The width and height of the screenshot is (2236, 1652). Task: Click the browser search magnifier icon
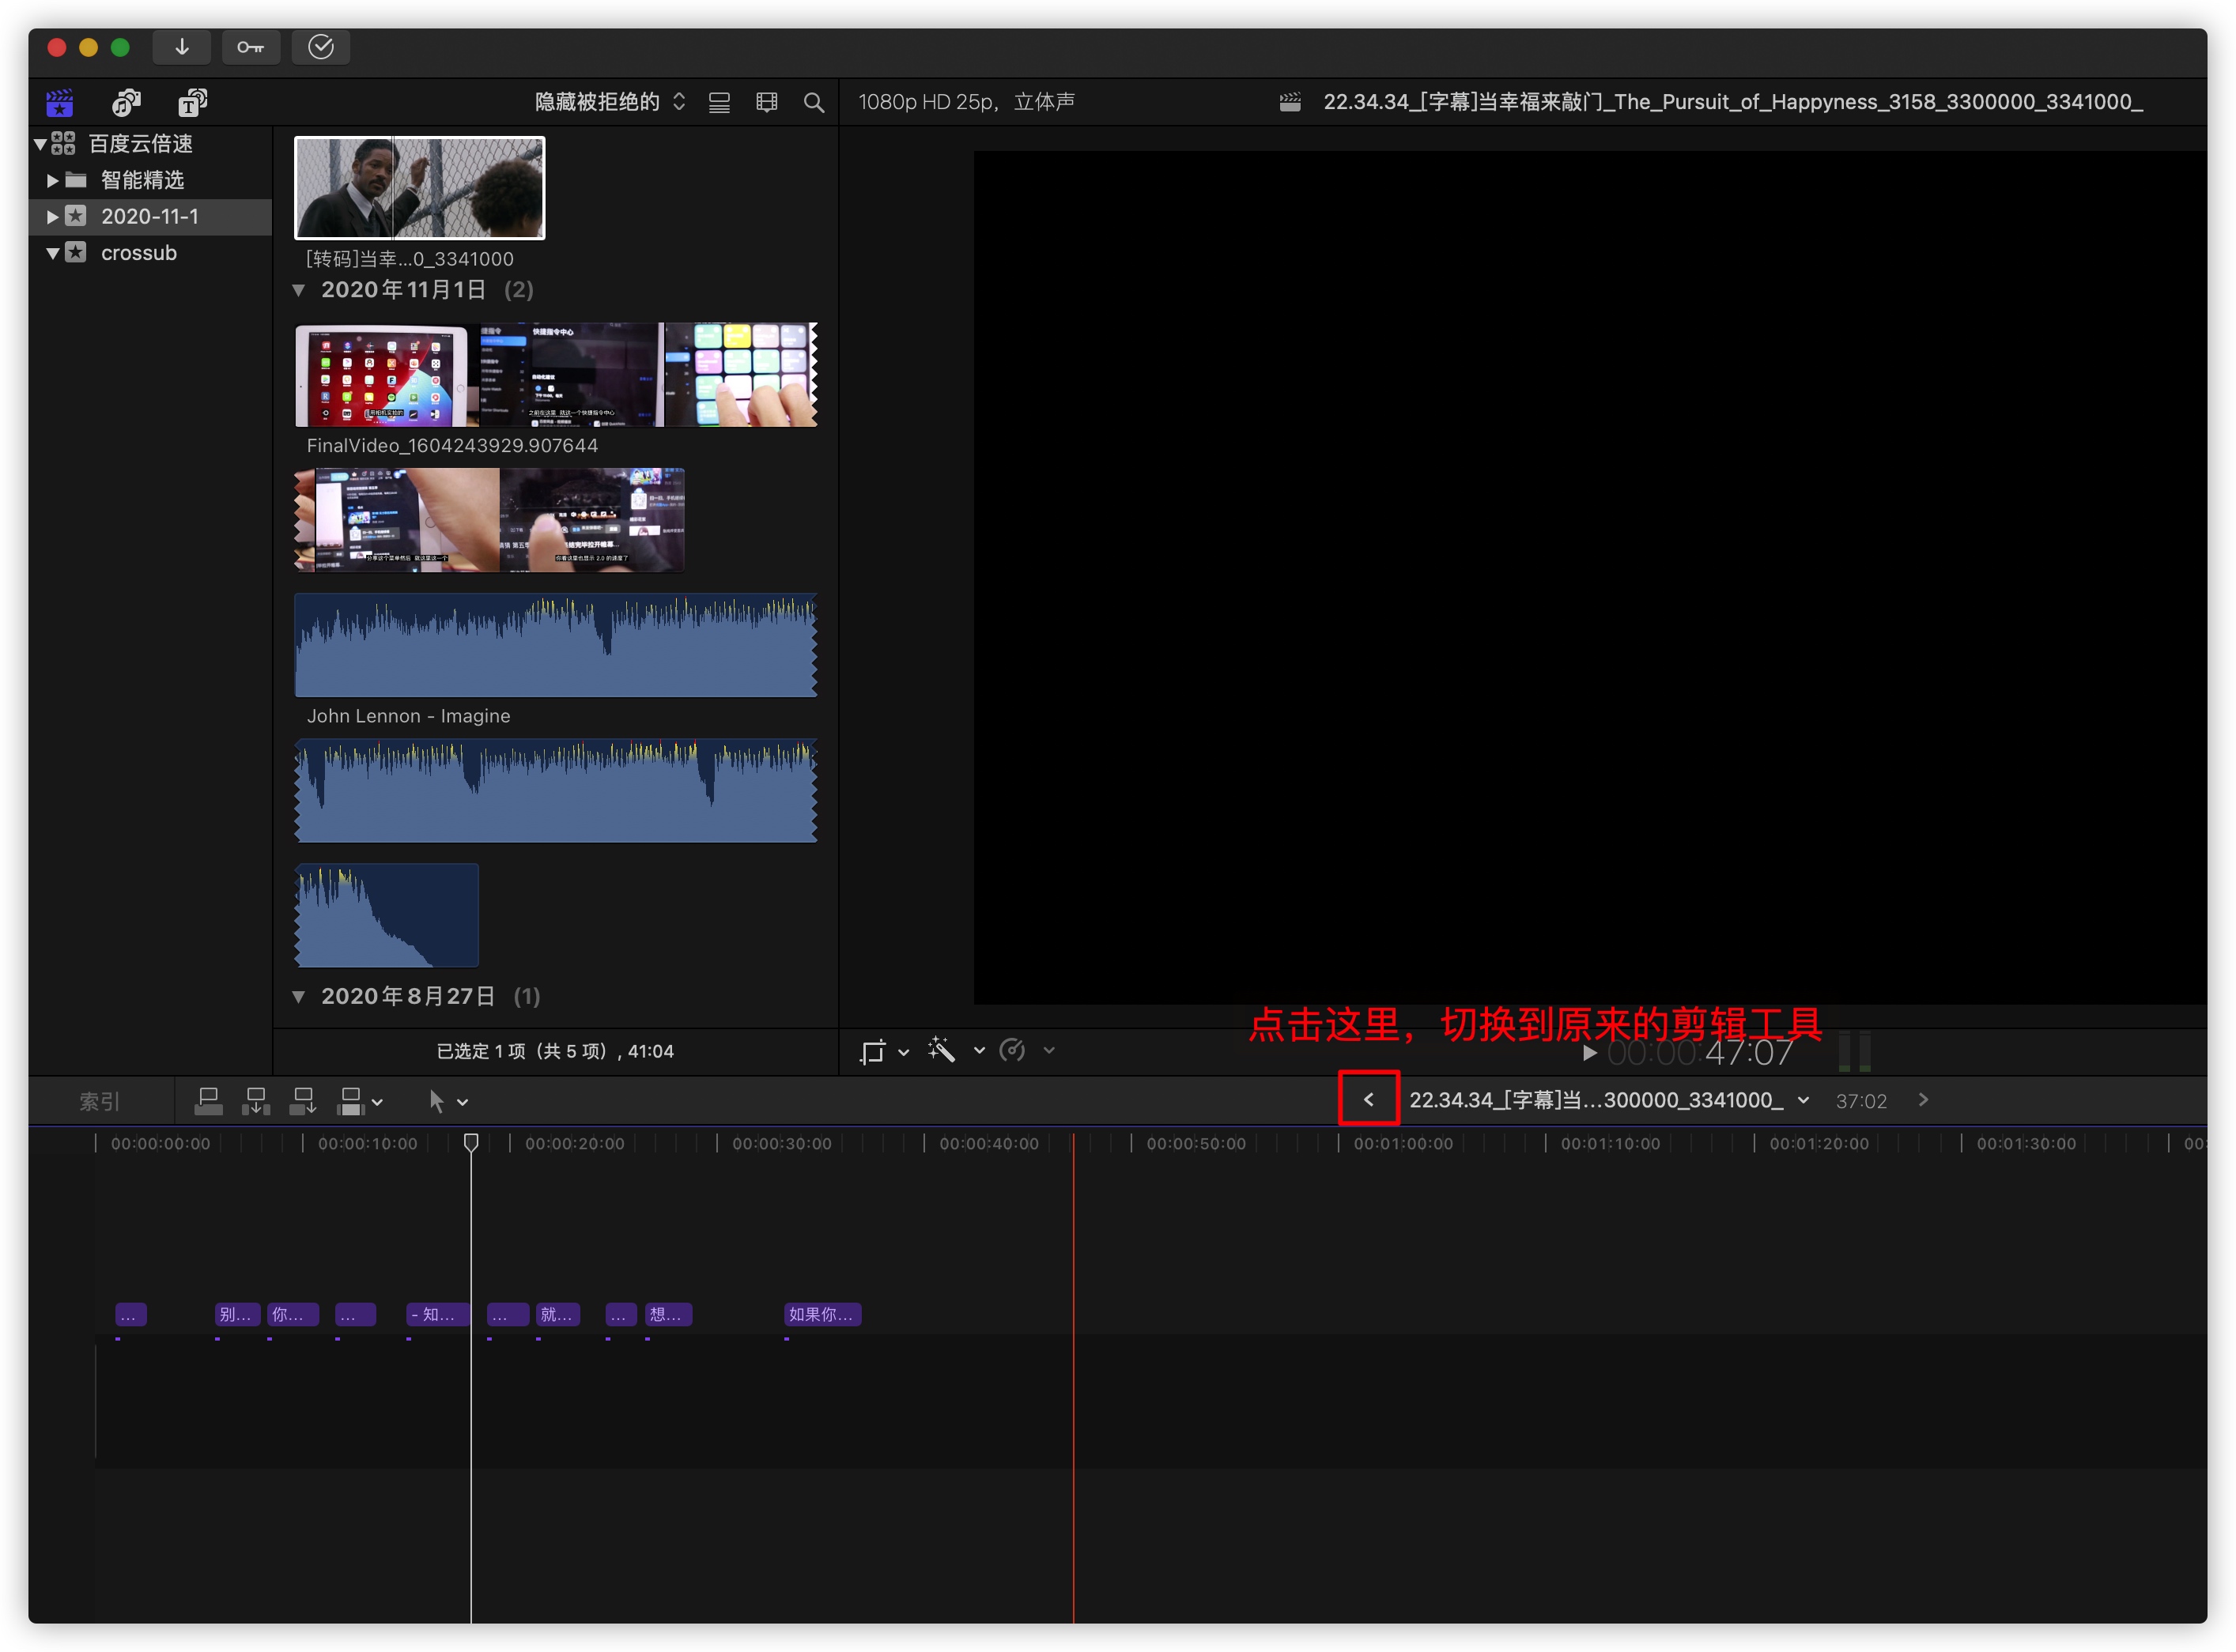coord(814,102)
